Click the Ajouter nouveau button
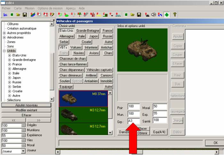The image size is (224, 155). click(26, 105)
